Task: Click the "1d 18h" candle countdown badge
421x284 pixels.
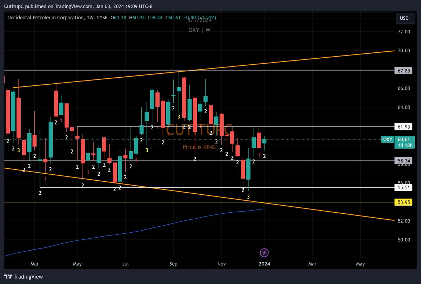Action: [x=405, y=144]
